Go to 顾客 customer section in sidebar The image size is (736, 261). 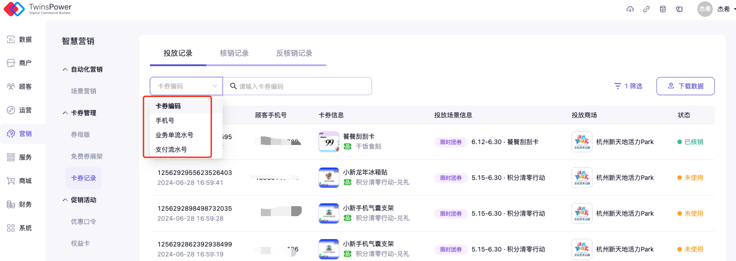[x=20, y=87]
